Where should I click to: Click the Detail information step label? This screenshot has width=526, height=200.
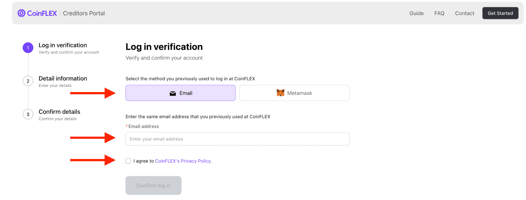pyautogui.click(x=63, y=78)
